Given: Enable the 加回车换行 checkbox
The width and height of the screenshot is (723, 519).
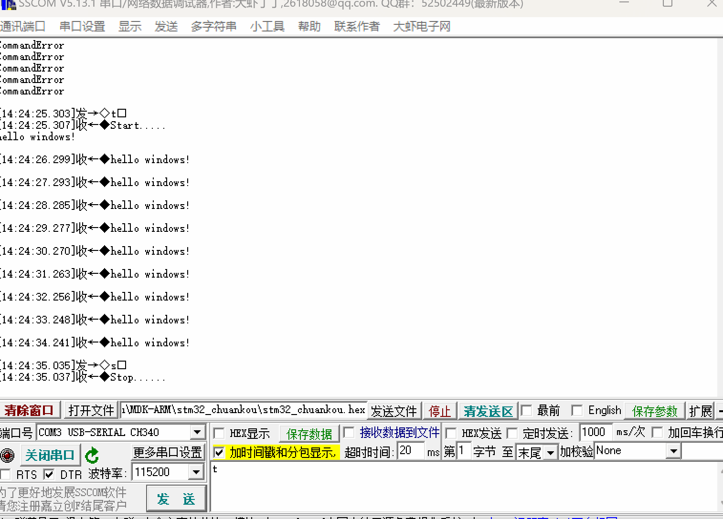Looking at the screenshot, I should (x=658, y=432).
